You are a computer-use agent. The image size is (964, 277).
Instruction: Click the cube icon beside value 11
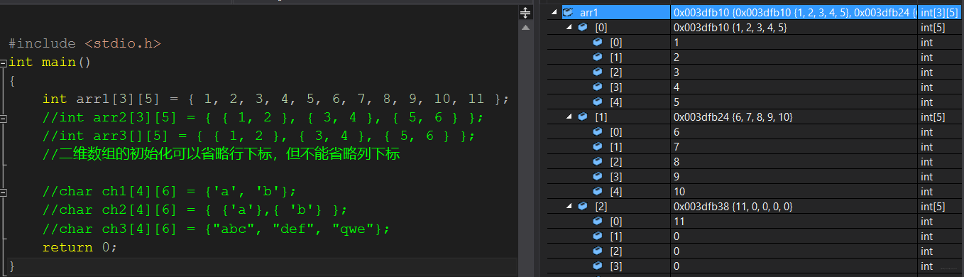(598, 222)
